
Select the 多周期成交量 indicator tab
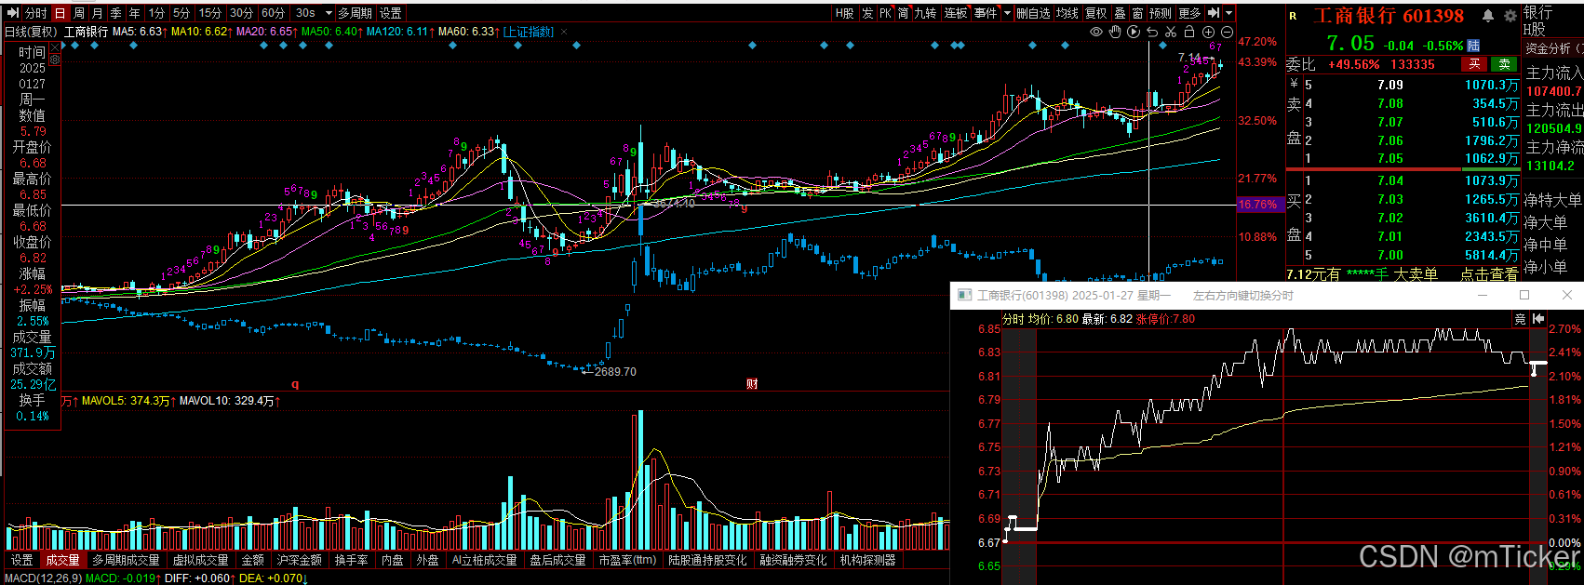126,560
